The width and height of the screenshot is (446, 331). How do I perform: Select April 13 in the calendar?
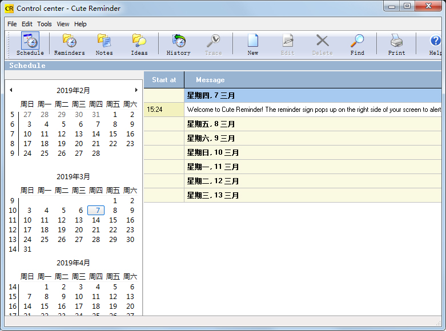130,297
